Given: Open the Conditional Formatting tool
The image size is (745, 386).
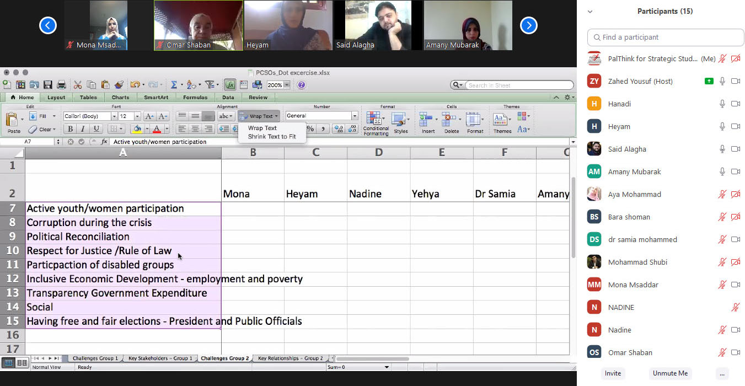Looking at the screenshot, I should [375, 122].
